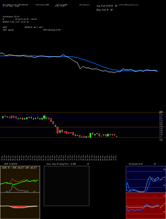Click the 'ADX: 0 +DY: 46.67 -DY: 46.67' readout
The height and width of the screenshot is (219, 166).
(x=19, y=168)
